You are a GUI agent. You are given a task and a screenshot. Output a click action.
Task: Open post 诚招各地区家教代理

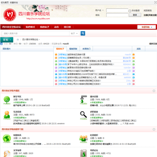[76, 55]
